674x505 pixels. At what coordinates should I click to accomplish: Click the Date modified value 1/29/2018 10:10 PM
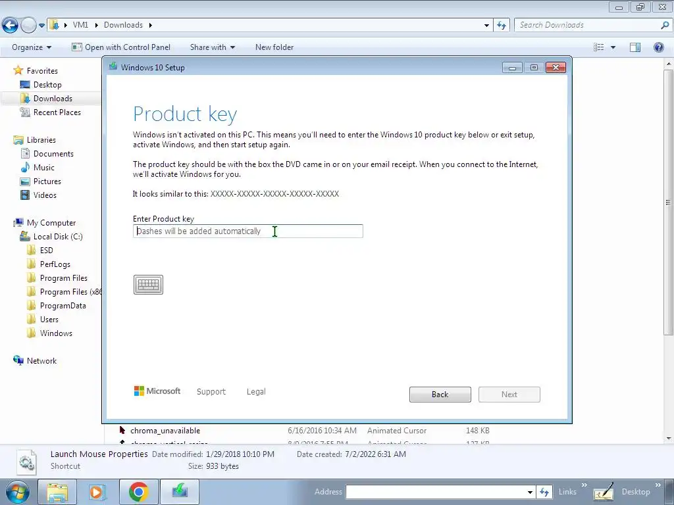click(x=240, y=454)
